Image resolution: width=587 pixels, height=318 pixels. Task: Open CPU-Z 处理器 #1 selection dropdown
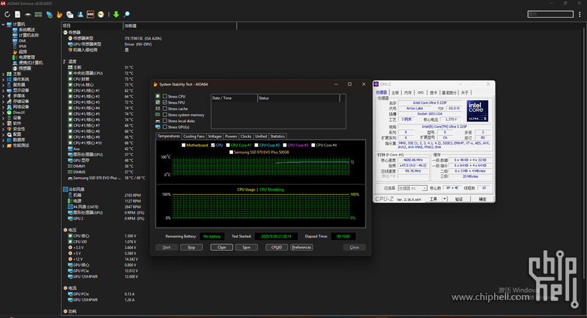pyautogui.click(x=413, y=188)
